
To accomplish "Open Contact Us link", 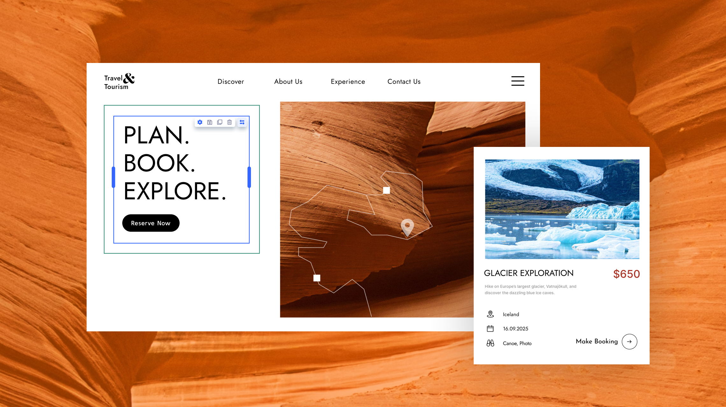I will (404, 82).
